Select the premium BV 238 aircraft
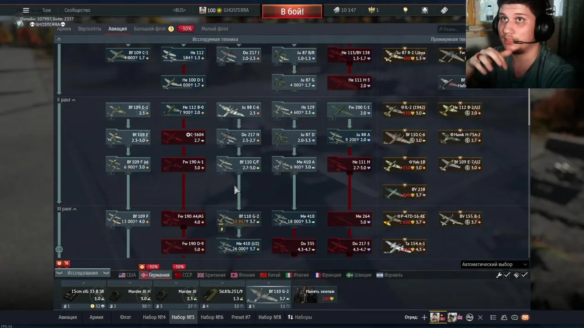The width and height of the screenshot is (584, 328). (405, 192)
